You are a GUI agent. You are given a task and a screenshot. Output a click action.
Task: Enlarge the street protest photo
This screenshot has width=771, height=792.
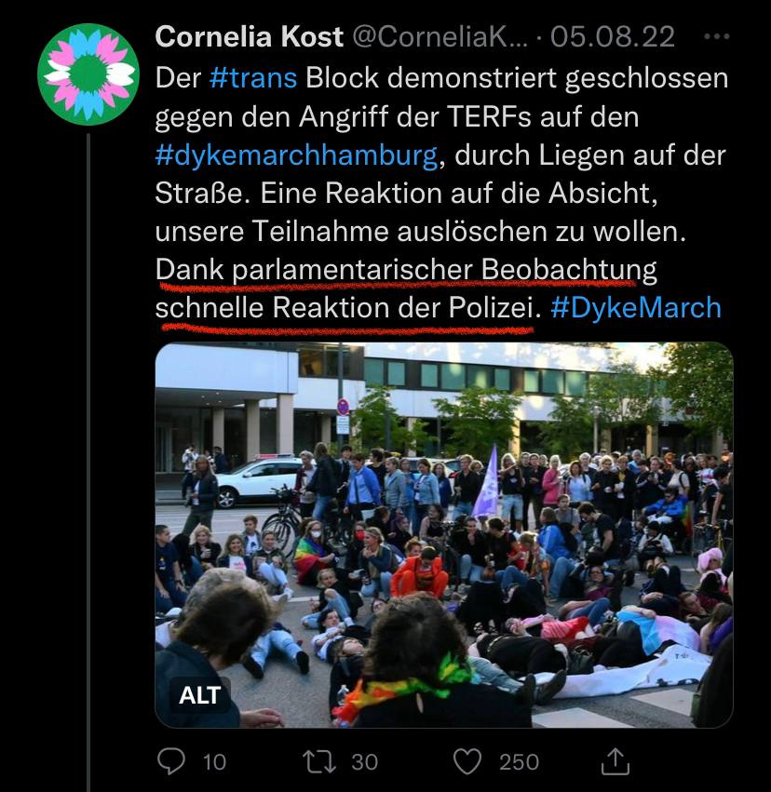pyautogui.click(x=443, y=535)
